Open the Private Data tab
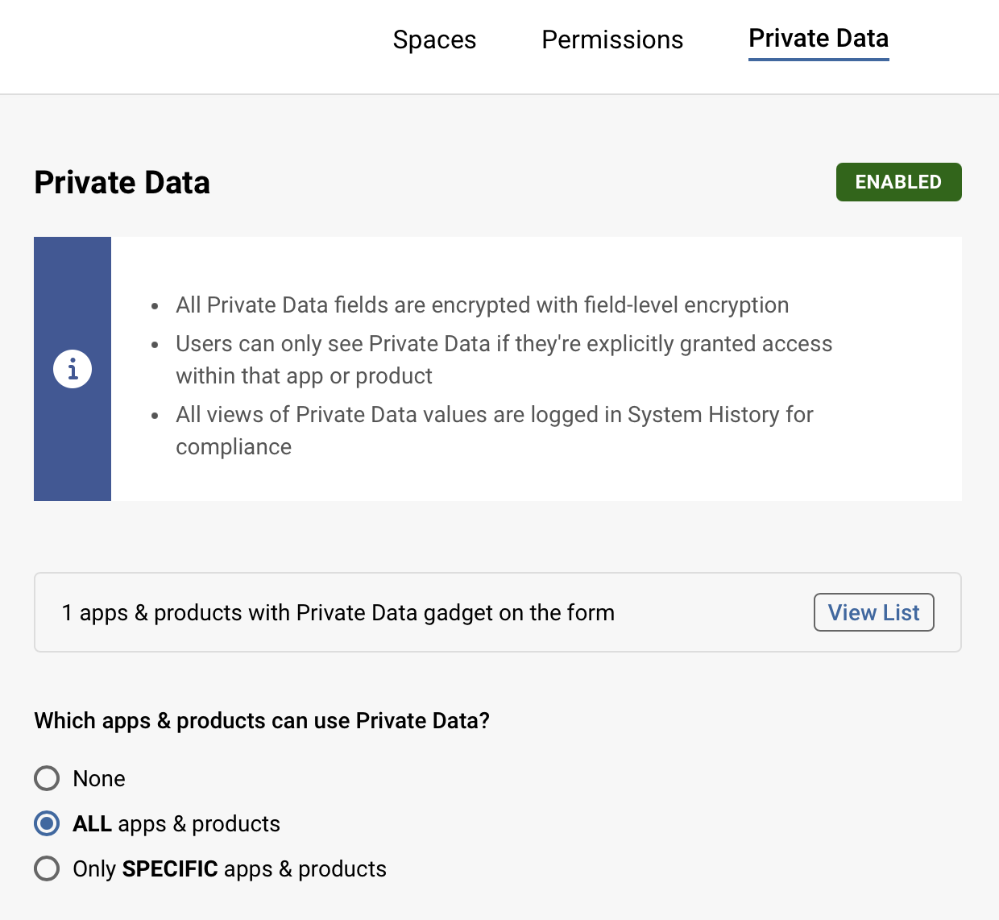 [x=818, y=38]
